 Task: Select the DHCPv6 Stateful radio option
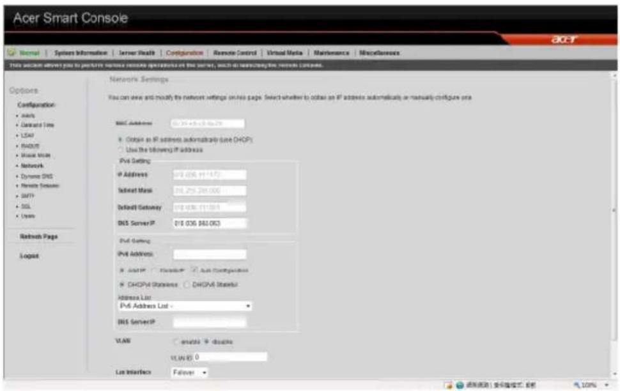[x=187, y=285]
